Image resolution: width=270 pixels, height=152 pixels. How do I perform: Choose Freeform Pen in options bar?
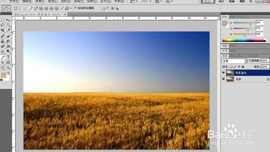tap(36, 8)
